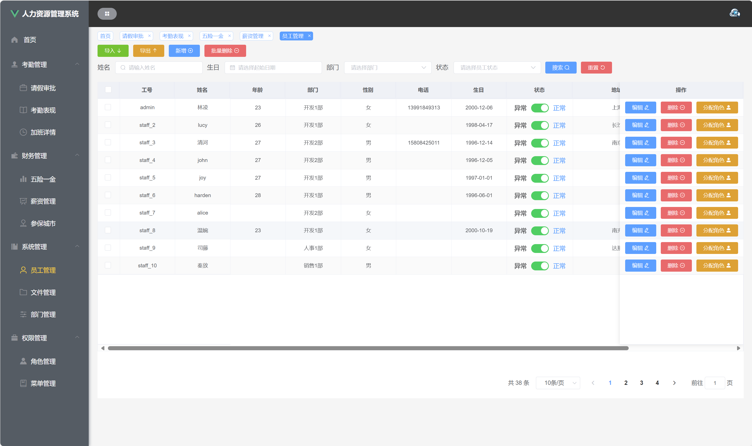
Task: Toggle the status switch for staff_4
Action: (540, 160)
